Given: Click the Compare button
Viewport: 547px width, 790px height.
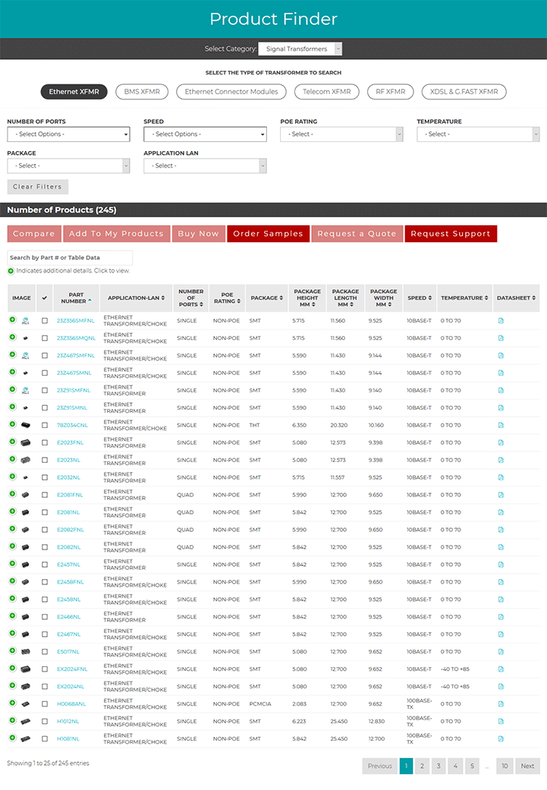Looking at the screenshot, I should pyautogui.click(x=33, y=234).
